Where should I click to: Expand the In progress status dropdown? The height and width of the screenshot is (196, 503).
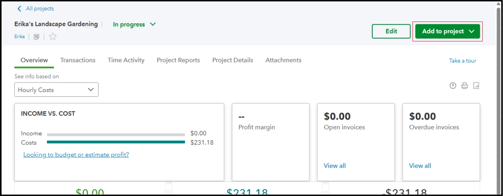(x=134, y=25)
